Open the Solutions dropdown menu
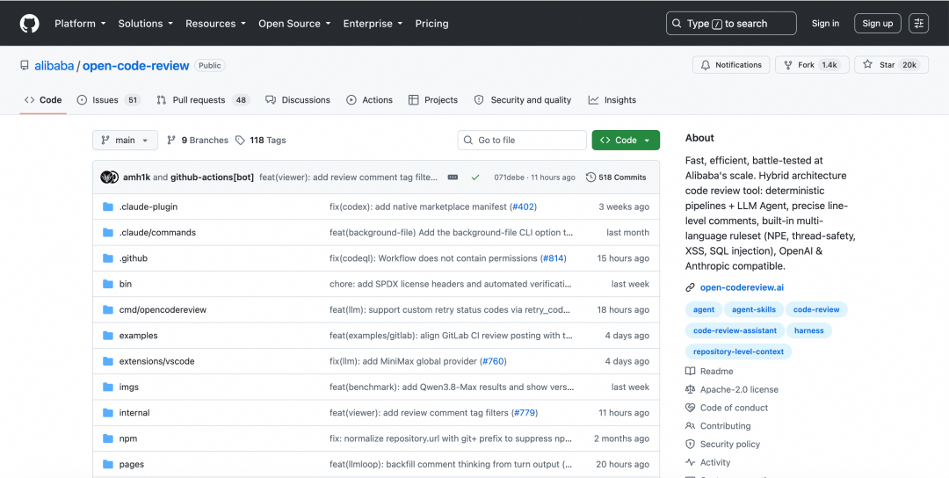 tap(145, 24)
